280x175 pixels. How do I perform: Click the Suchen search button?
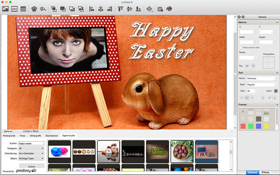tap(32, 166)
